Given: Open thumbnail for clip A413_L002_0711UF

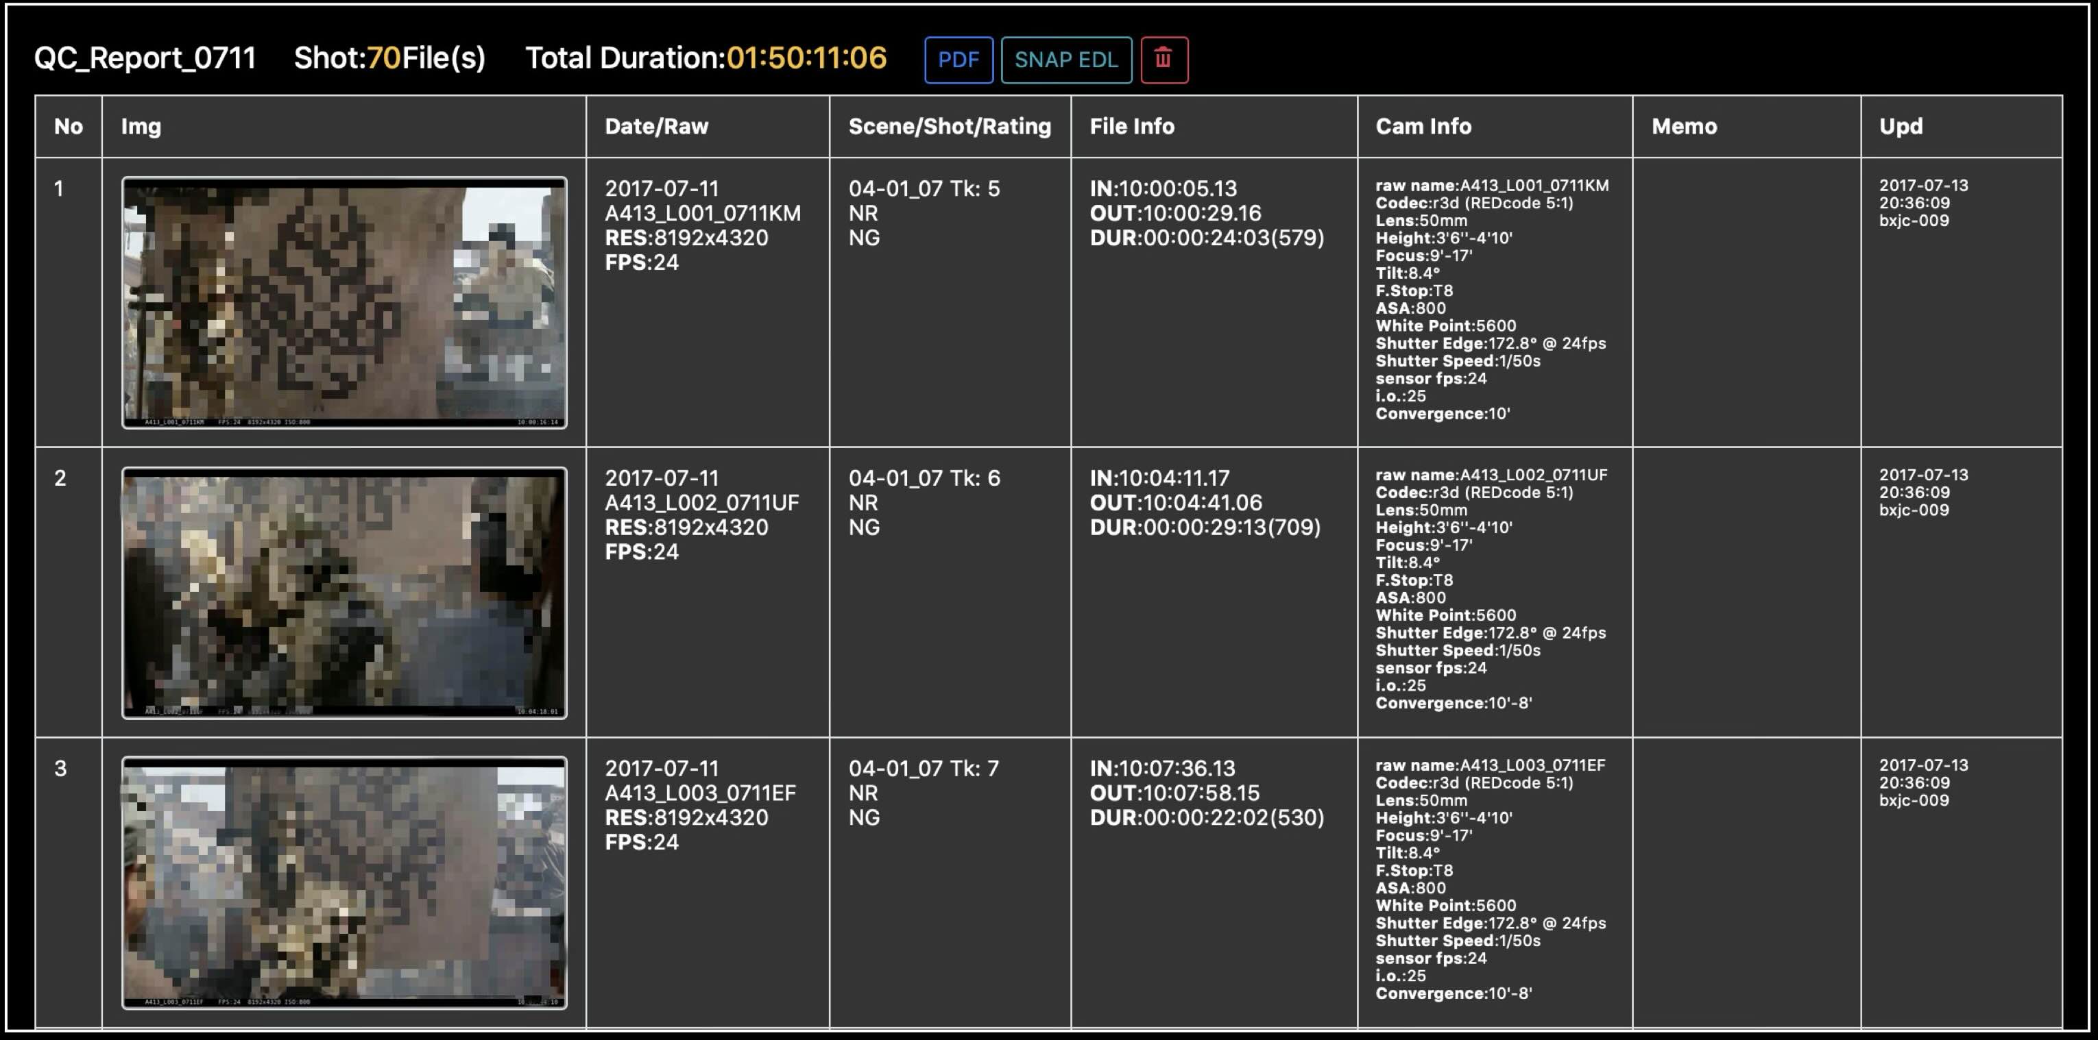Looking at the screenshot, I should coord(343,593).
